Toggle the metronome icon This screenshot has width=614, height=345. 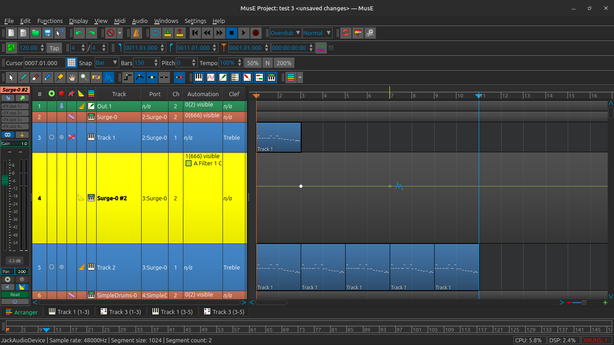tap(136, 33)
